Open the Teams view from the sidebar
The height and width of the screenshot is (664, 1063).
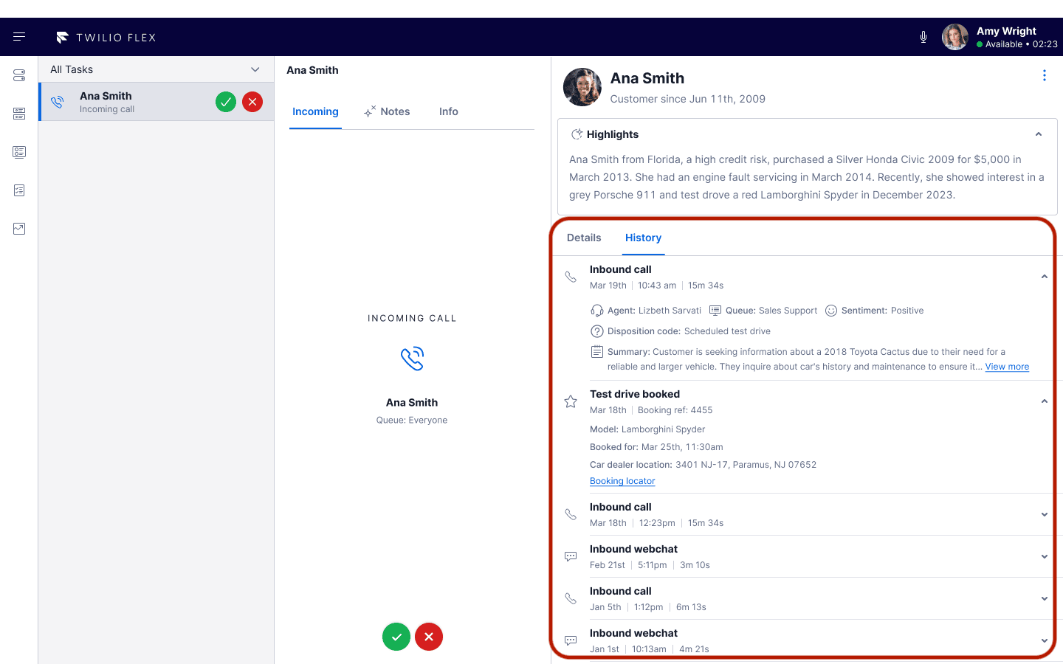pos(18,114)
